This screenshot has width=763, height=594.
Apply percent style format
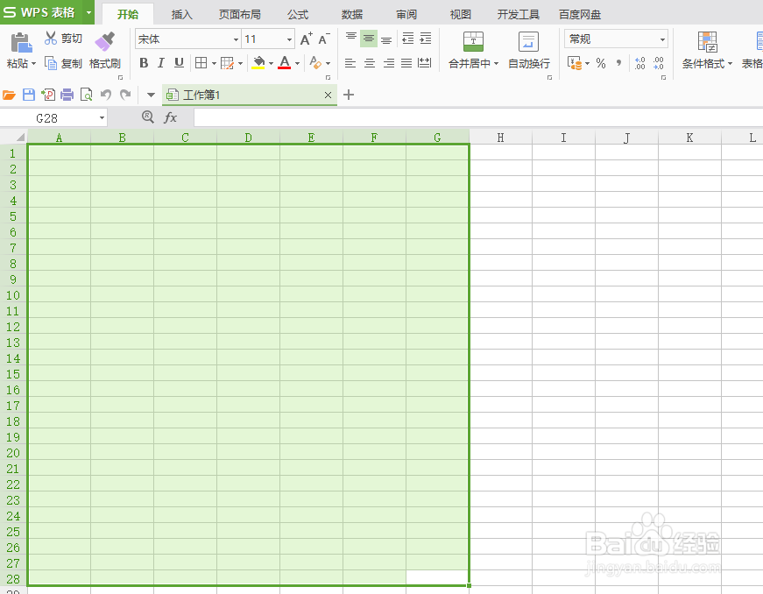[x=601, y=63]
